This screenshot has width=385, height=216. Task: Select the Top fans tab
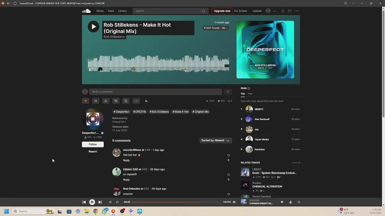coord(243,94)
